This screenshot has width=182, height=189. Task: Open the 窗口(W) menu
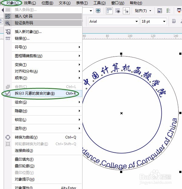[118, 3]
